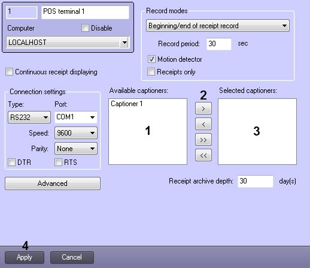The height and width of the screenshot is (268, 310).
Task: Enable the DTR checkbox
Action: coord(11,162)
